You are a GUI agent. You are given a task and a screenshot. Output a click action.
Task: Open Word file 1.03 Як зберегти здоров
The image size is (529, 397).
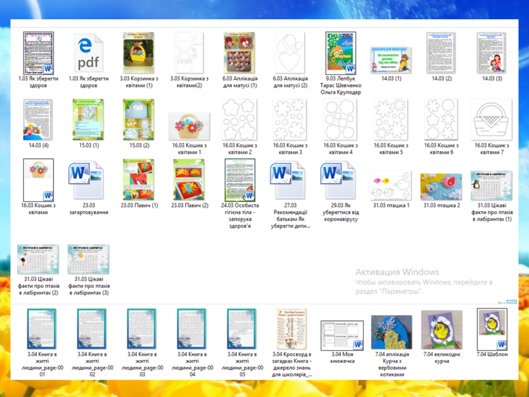(x=38, y=53)
